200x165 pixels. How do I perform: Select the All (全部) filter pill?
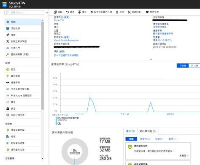131,139
